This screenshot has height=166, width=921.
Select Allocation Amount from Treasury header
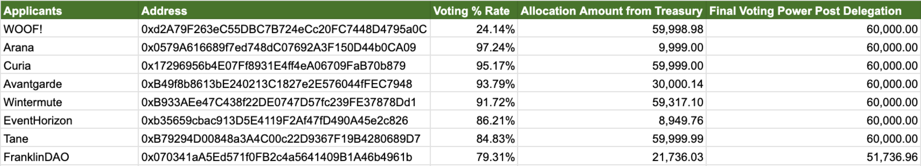click(x=611, y=11)
